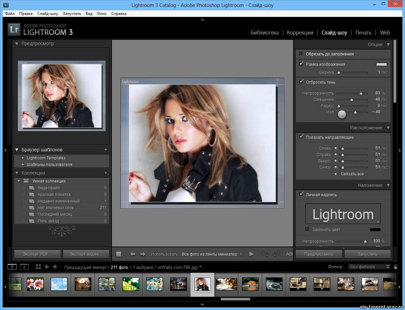This screenshot has height=310, width=405.
Task: Click the image frame color swatch
Action: click(x=381, y=64)
